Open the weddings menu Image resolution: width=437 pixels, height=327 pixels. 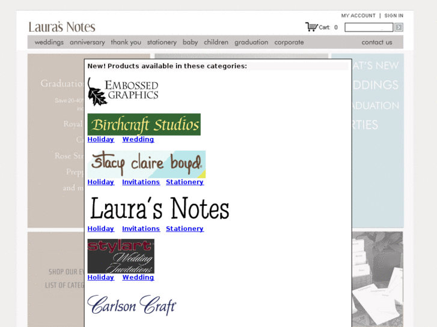(49, 43)
